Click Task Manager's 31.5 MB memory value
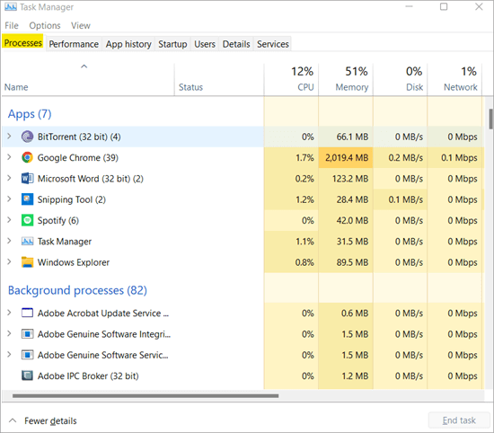 click(x=352, y=242)
